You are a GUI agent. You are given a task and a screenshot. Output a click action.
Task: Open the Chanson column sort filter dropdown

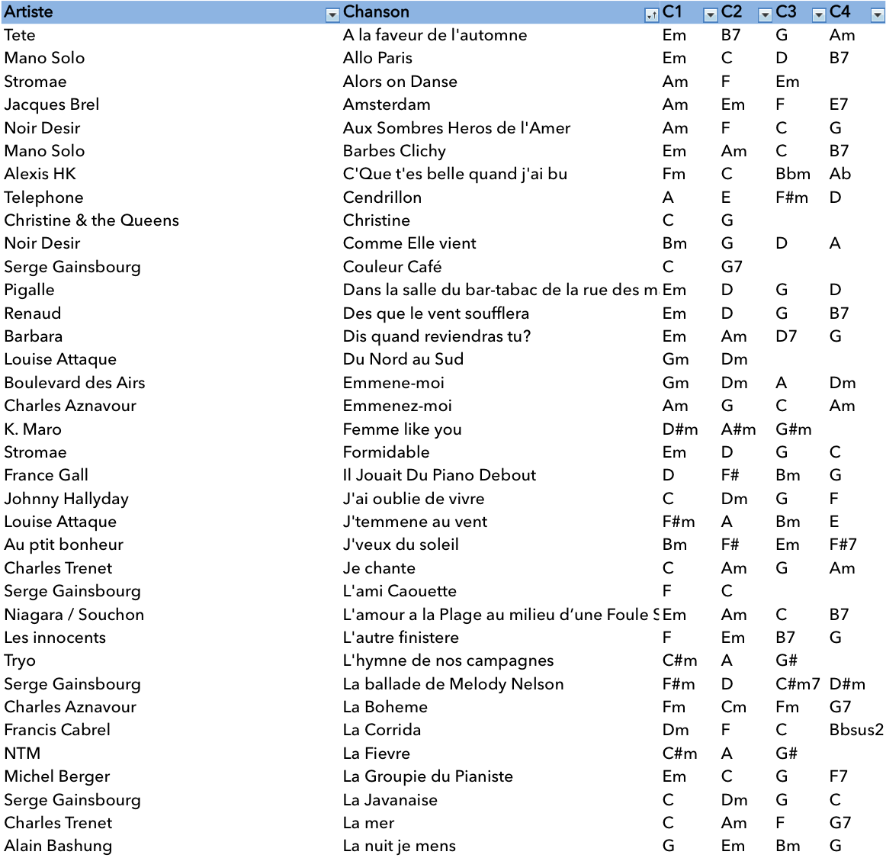[651, 15]
